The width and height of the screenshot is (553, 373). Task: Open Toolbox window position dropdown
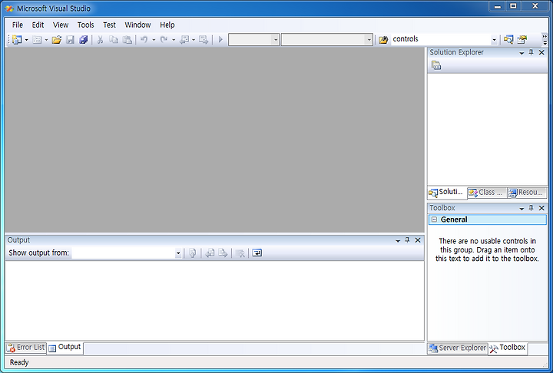pos(522,209)
